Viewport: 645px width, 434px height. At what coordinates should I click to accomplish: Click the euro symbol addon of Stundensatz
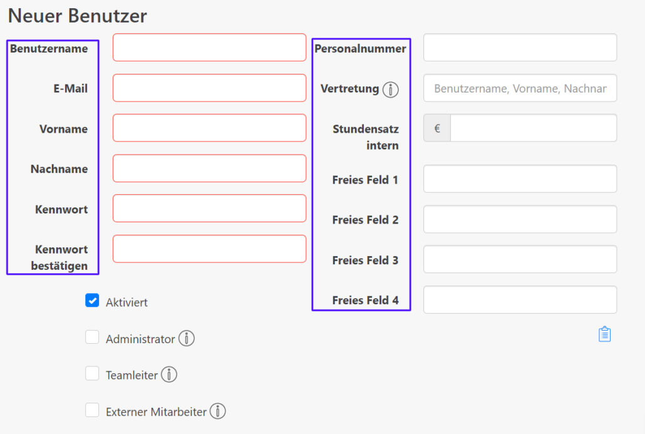[x=437, y=128]
